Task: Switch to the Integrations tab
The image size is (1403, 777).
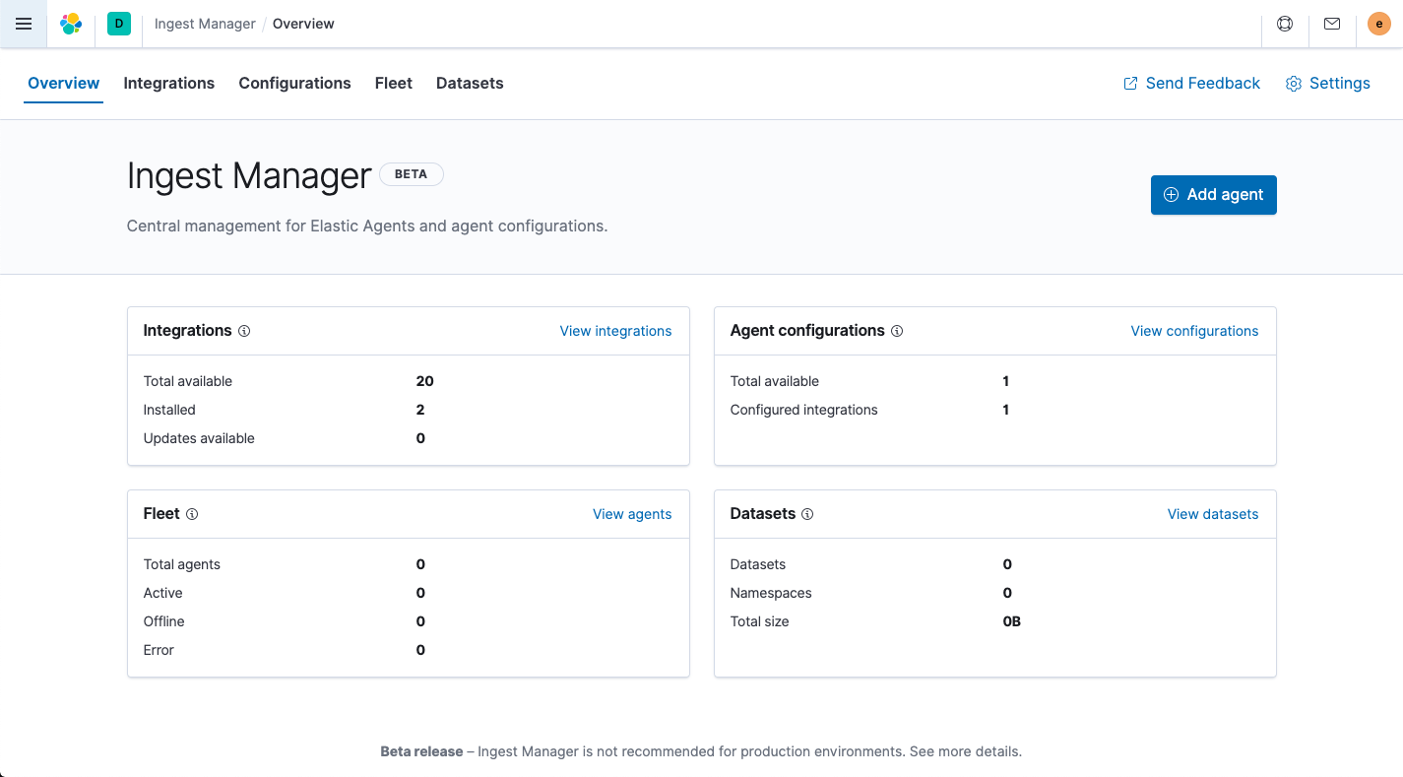Action: [168, 83]
